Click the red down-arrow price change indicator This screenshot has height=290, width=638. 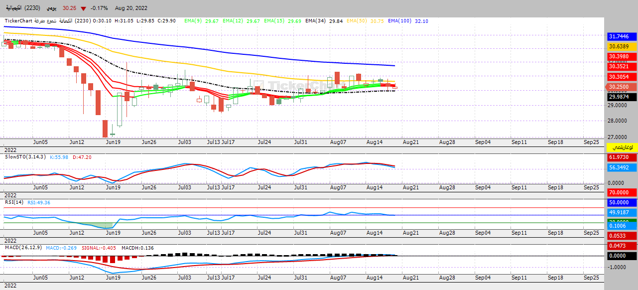click(x=83, y=8)
